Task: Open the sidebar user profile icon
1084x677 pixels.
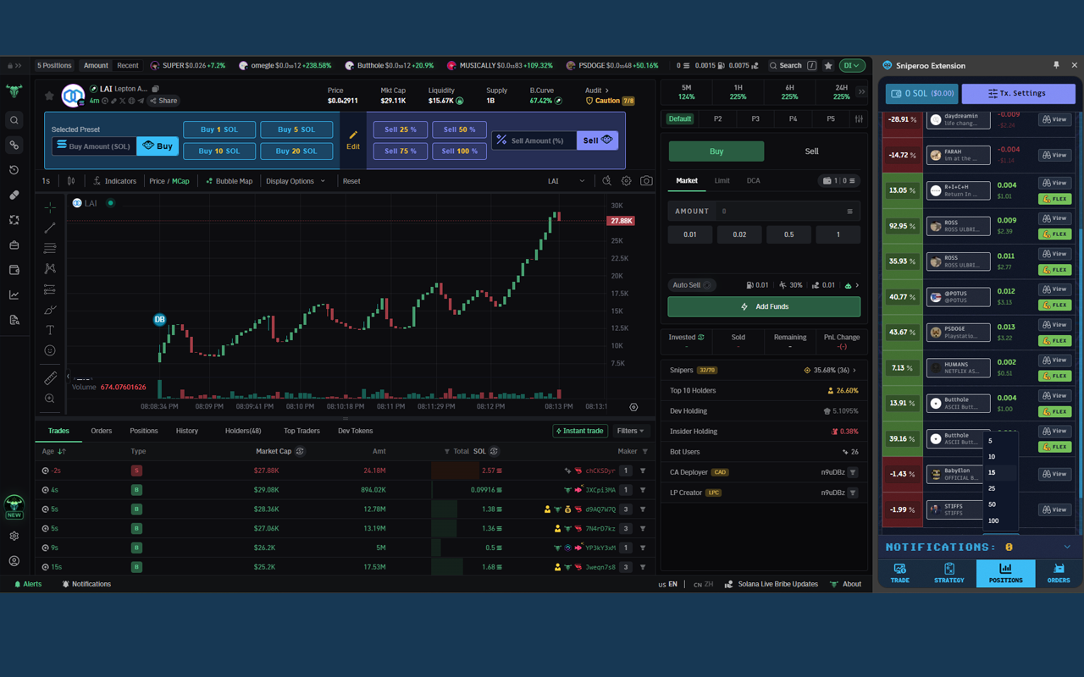Action: click(14, 561)
